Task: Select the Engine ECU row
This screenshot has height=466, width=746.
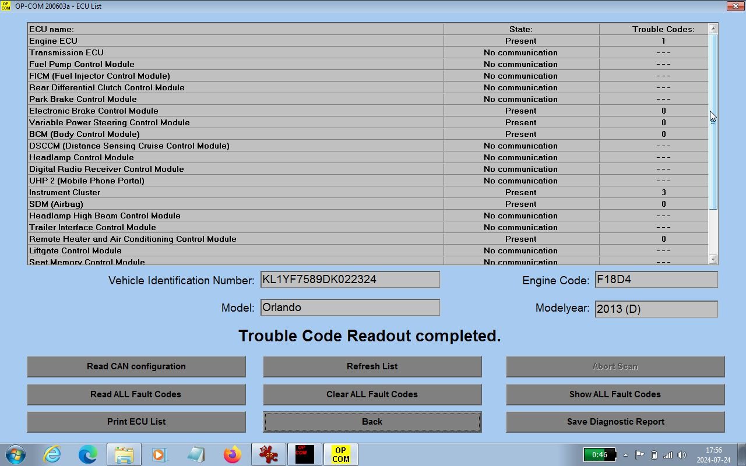Action: [233, 41]
